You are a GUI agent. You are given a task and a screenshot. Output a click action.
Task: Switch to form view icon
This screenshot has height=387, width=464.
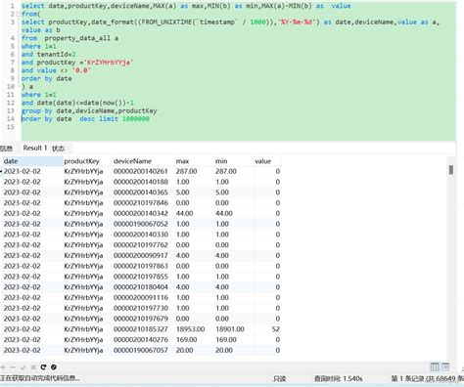point(445,366)
